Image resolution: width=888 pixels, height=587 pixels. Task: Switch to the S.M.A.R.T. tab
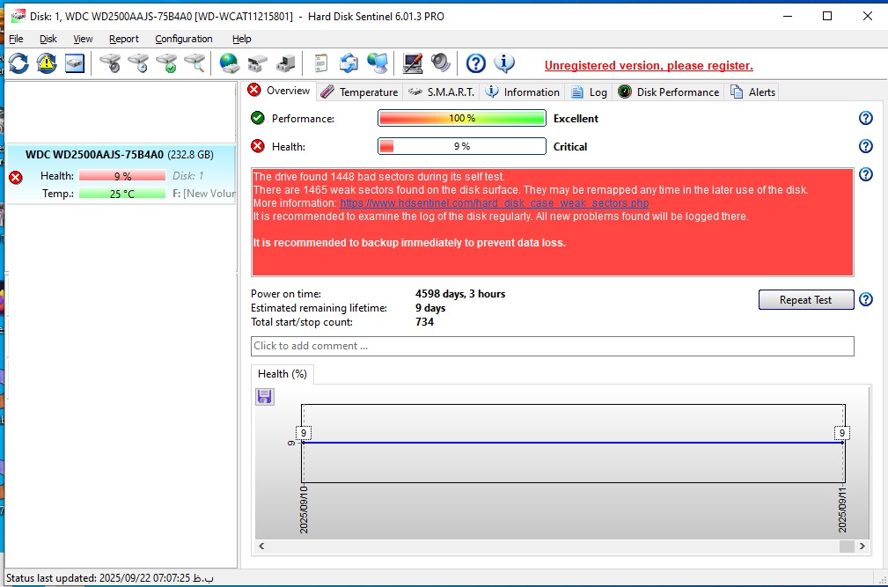tap(442, 92)
